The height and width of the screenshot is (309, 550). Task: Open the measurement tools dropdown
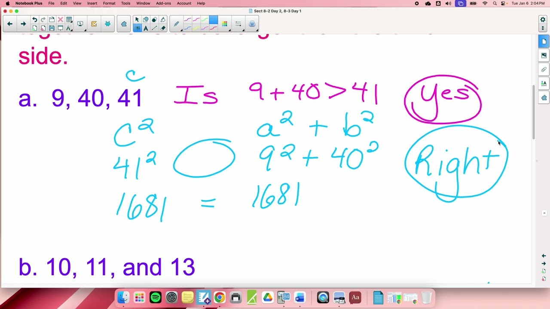coord(69,28)
